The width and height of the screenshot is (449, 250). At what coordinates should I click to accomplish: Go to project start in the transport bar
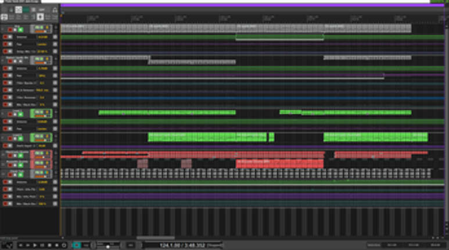point(20,245)
